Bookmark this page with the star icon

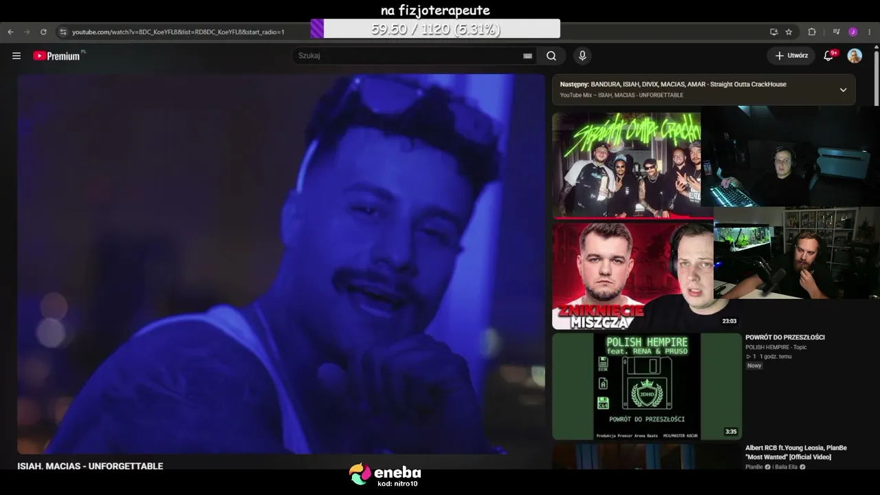[789, 32]
